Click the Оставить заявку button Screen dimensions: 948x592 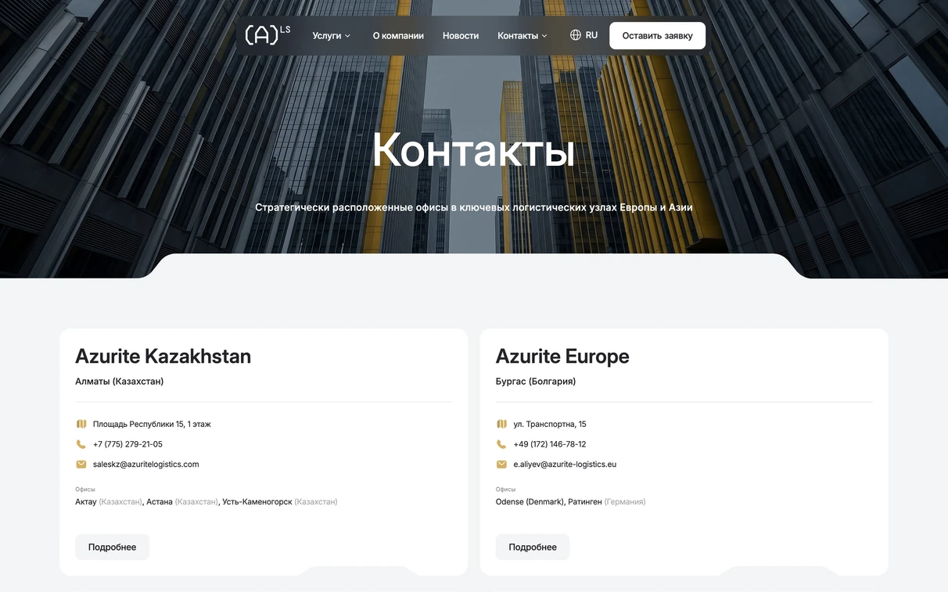coord(658,36)
